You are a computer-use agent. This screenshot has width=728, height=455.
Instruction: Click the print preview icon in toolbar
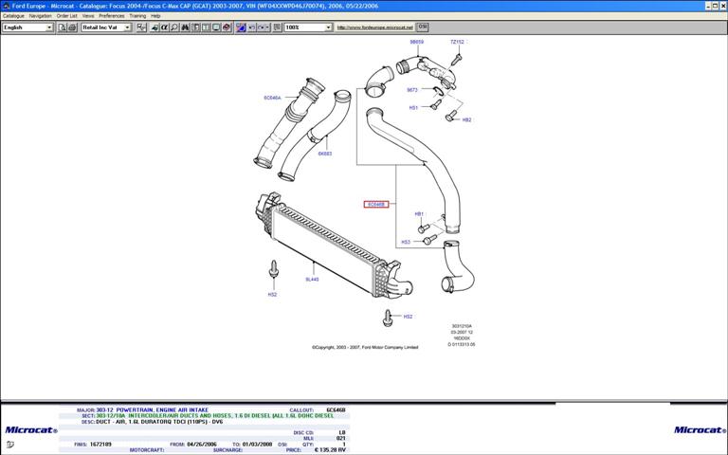click(63, 27)
